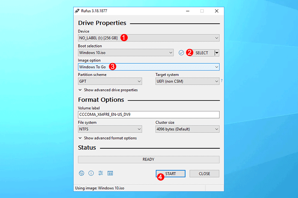Close the Rufus window with X
The image size is (298, 198).
pyautogui.click(x=217, y=11)
